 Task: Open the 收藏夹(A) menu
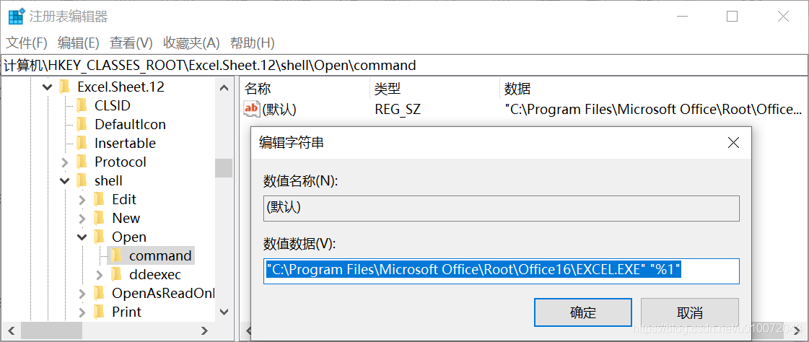pyautogui.click(x=191, y=43)
